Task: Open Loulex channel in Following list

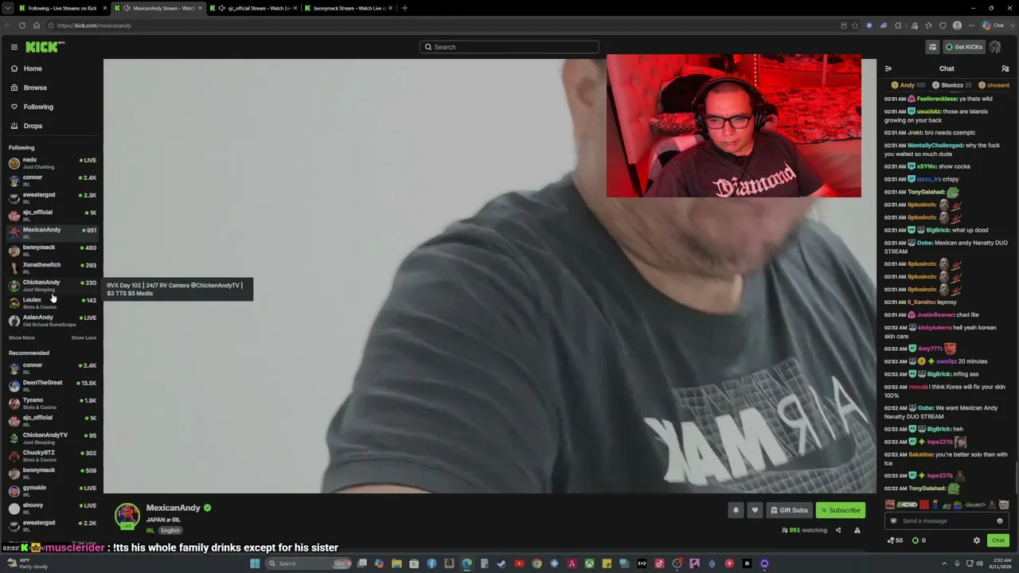Action: coord(53,303)
